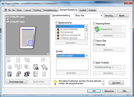134x97 pixels.
Task: Click Bearbeiten under the Kopf-/Fußzeile dropdown
Action: (109, 73)
